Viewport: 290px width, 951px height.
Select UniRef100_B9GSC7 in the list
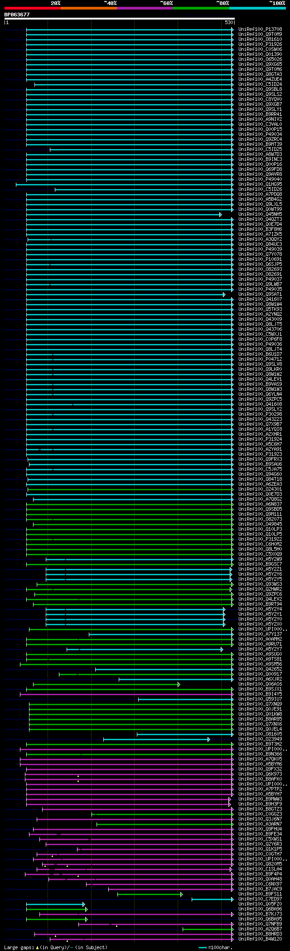coord(260,564)
